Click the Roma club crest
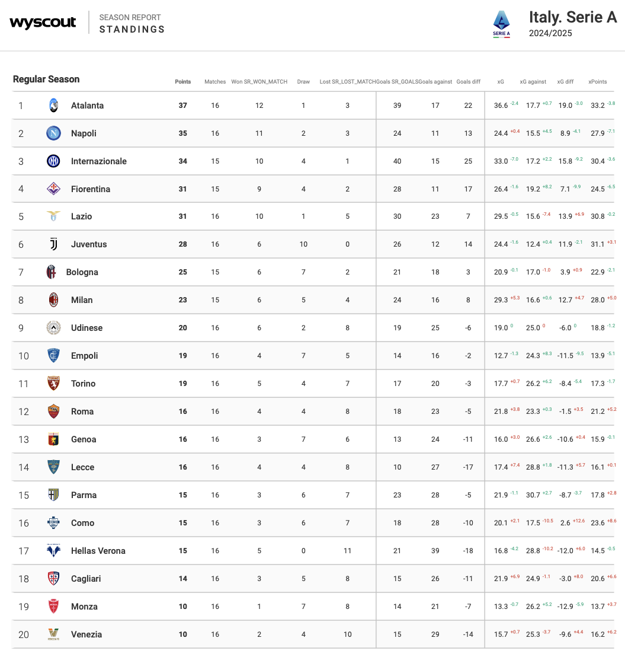The width and height of the screenshot is (625, 657). [x=53, y=412]
